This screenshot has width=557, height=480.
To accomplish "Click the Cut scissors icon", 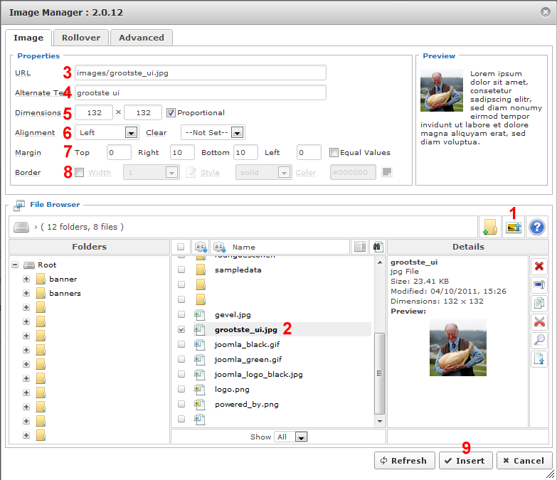I will click(539, 322).
